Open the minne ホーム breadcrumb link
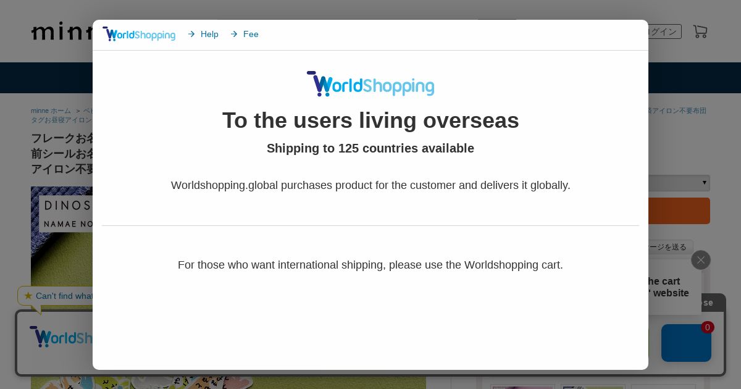The image size is (741, 389). [51, 111]
